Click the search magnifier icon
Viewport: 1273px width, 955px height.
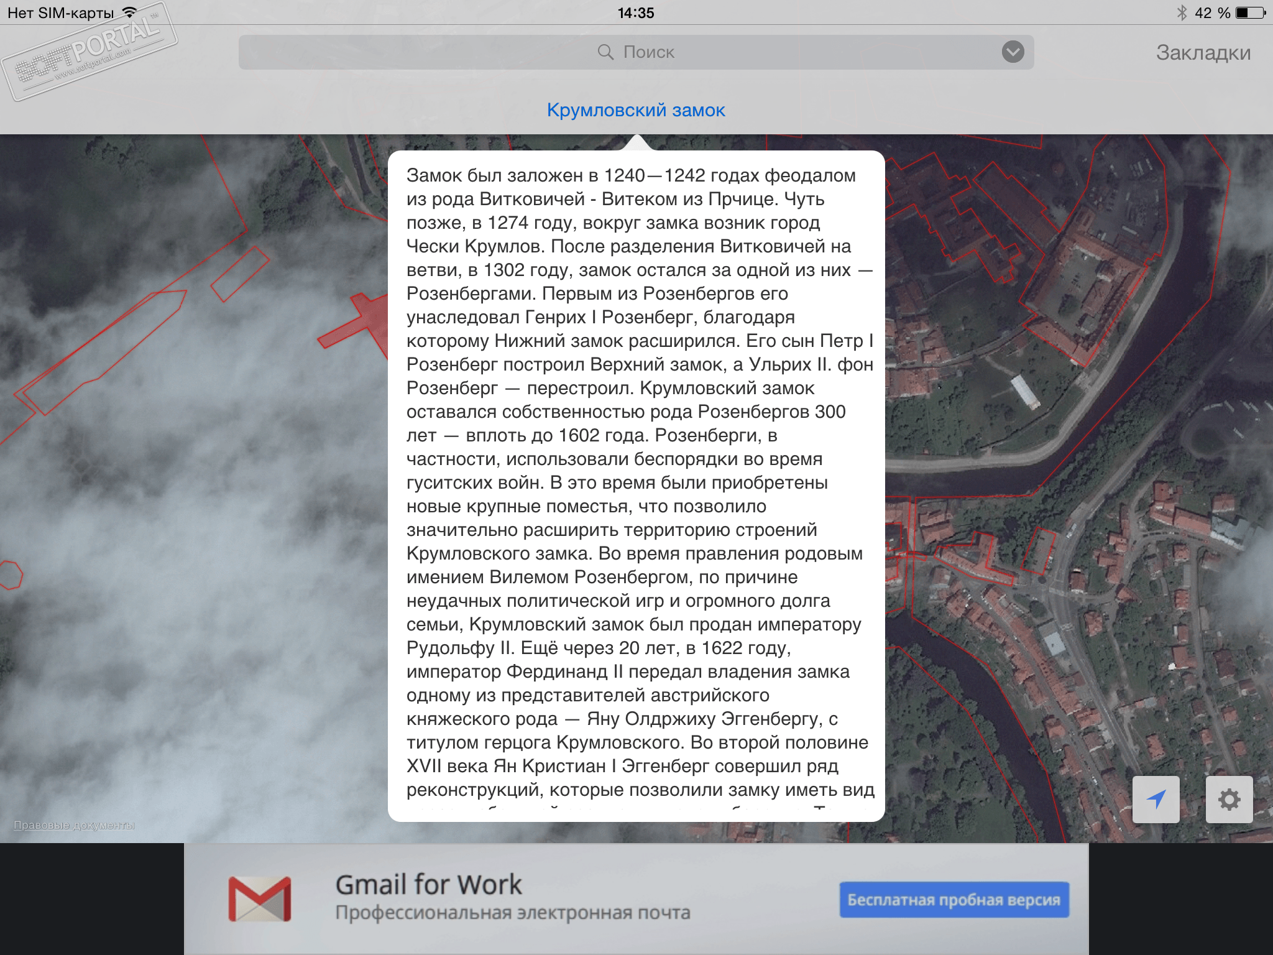pos(605,52)
